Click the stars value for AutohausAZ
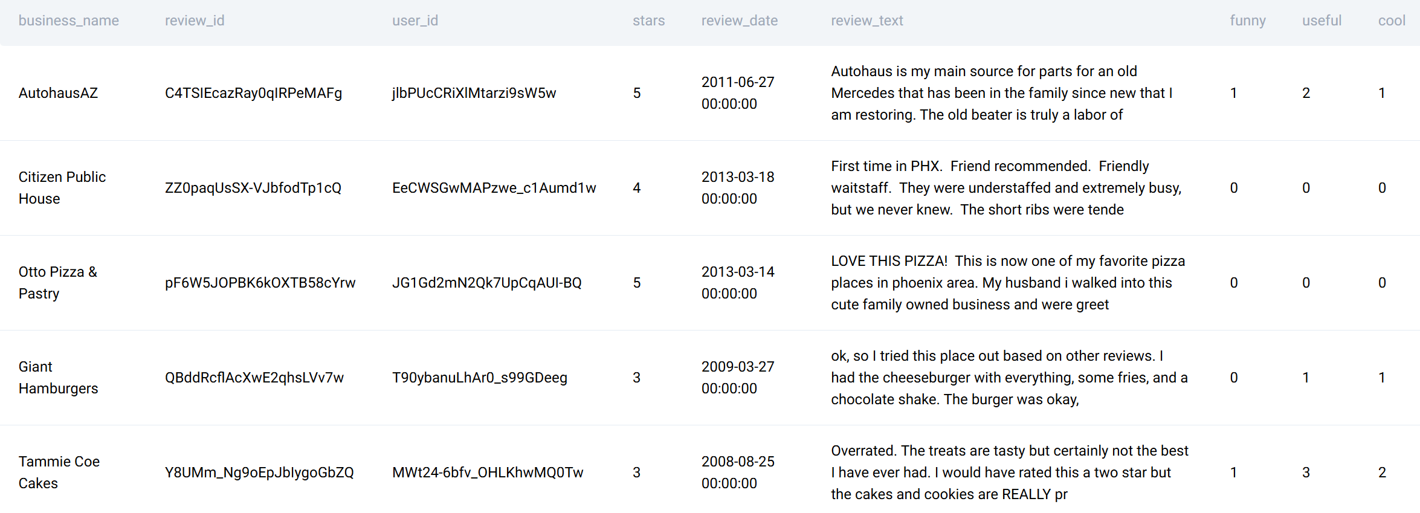Screen dimensions: 1420x513 [x=637, y=93]
